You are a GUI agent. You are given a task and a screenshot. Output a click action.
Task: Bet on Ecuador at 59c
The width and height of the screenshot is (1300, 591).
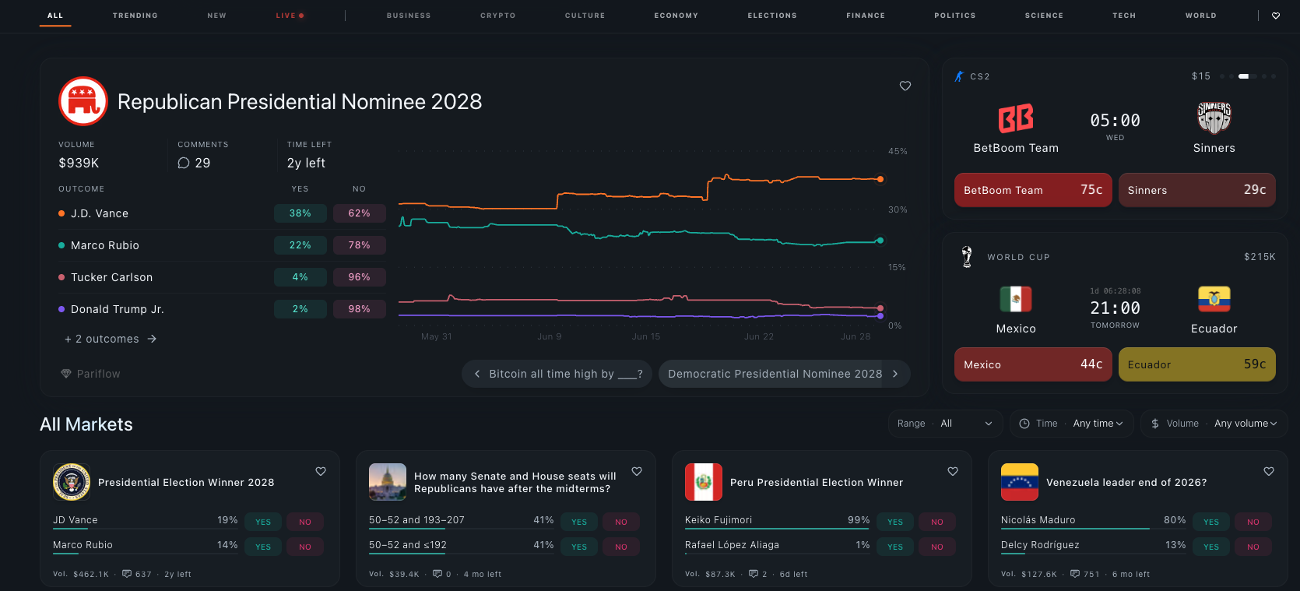click(x=1197, y=364)
